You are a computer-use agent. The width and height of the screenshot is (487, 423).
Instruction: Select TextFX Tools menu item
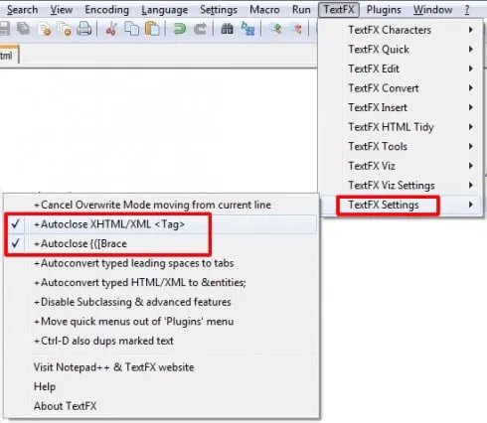[x=401, y=147]
